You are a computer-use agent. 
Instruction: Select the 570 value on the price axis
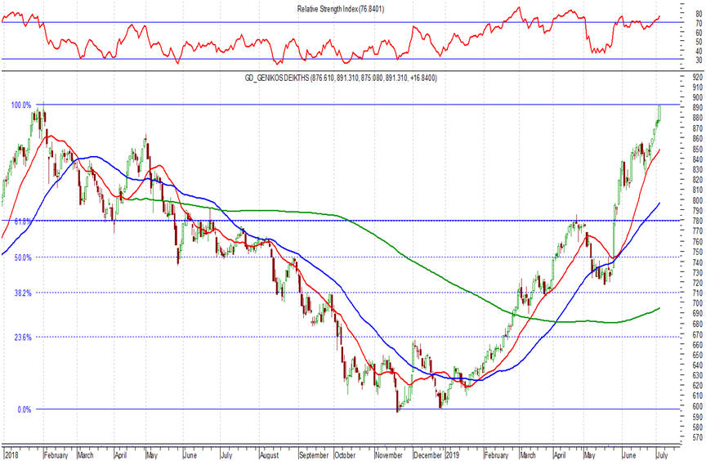click(x=698, y=437)
